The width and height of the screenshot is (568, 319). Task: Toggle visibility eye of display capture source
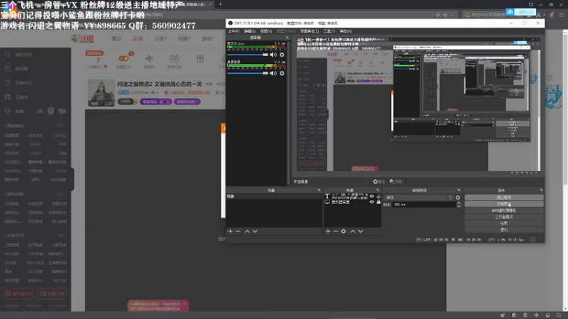[x=371, y=202]
